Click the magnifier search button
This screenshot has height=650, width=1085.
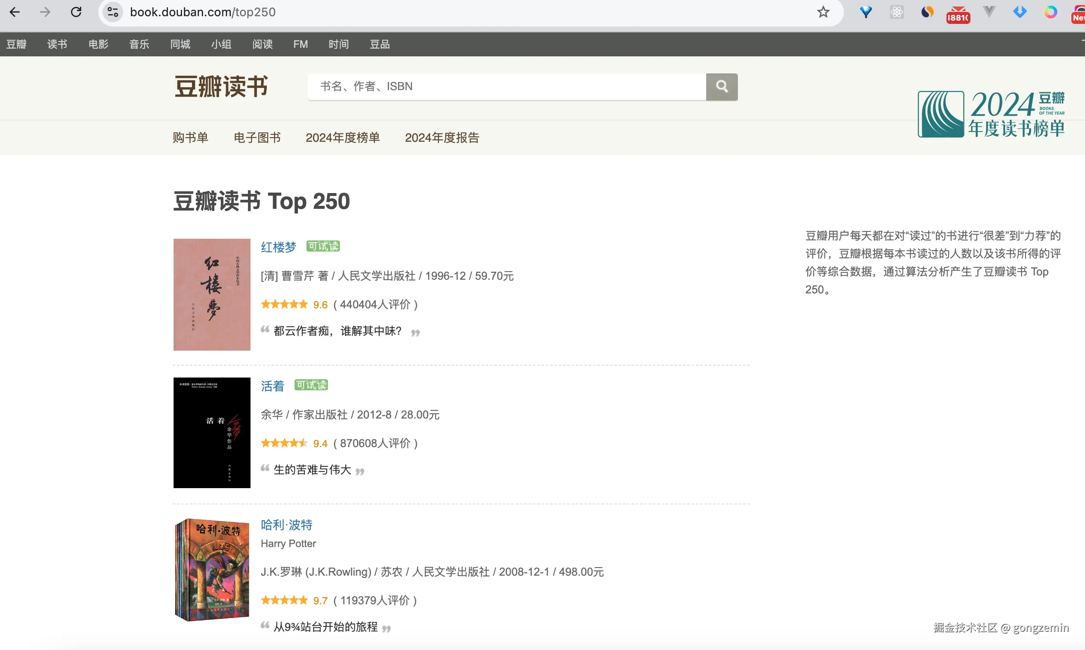pos(722,86)
